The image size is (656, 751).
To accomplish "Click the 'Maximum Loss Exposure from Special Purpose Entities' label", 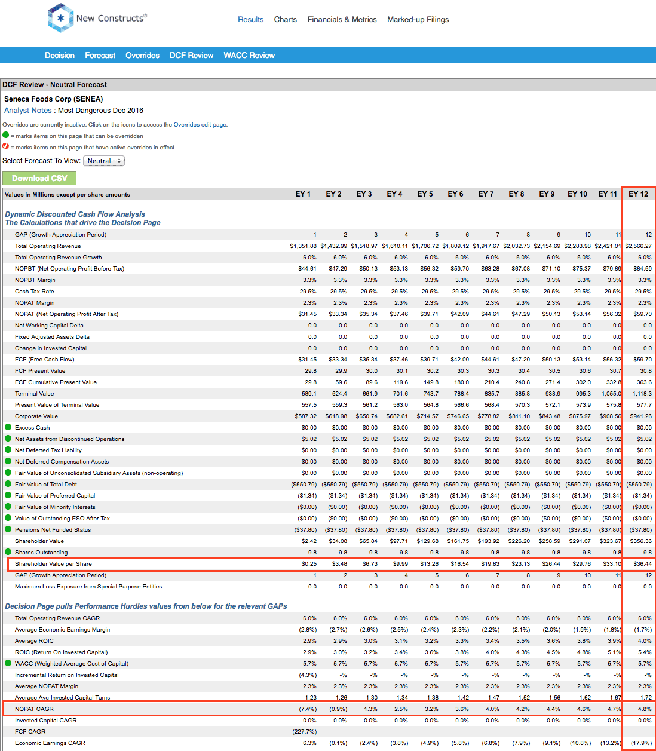I will 88,587.
